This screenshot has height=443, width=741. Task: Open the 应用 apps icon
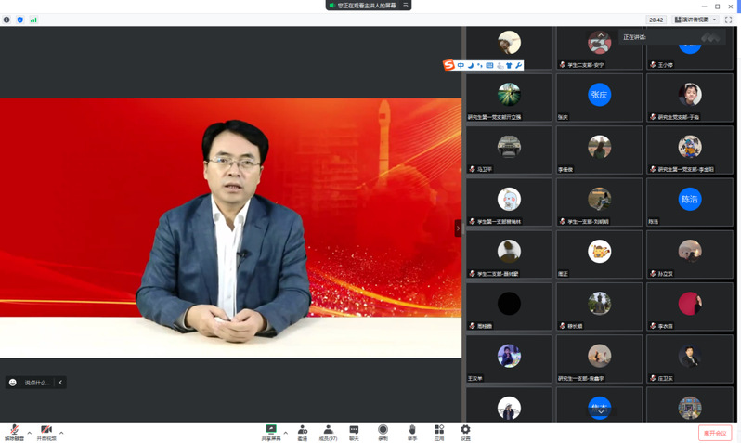point(439,432)
